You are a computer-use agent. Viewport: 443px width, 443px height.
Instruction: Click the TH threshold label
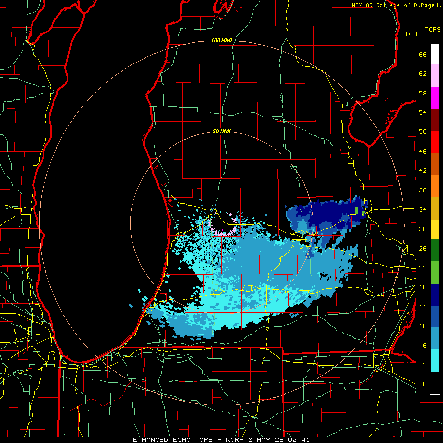[x=423, y=384]
